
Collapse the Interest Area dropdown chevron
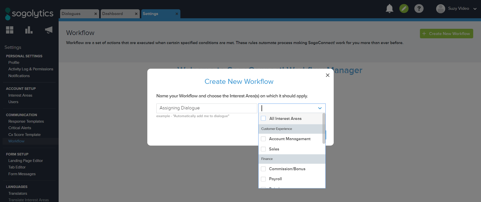pyautogui.click(x=320, y=108)
